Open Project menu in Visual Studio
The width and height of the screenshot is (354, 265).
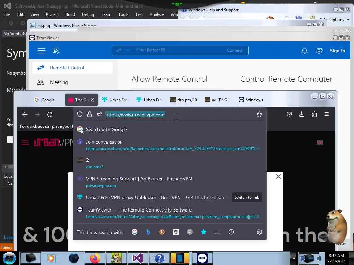click(x=52, y=14)
